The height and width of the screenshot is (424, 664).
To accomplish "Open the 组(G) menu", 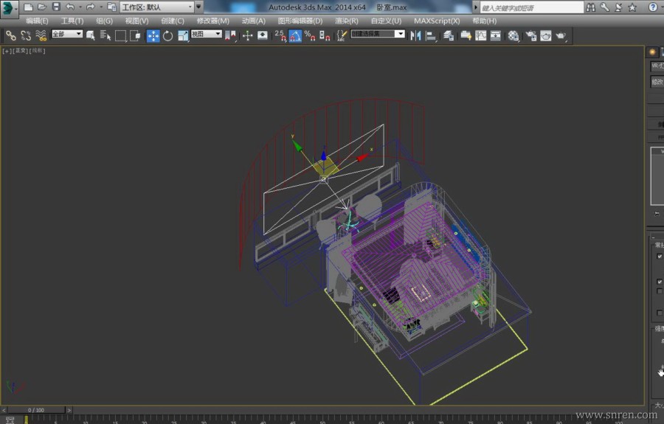I will 104,21.
